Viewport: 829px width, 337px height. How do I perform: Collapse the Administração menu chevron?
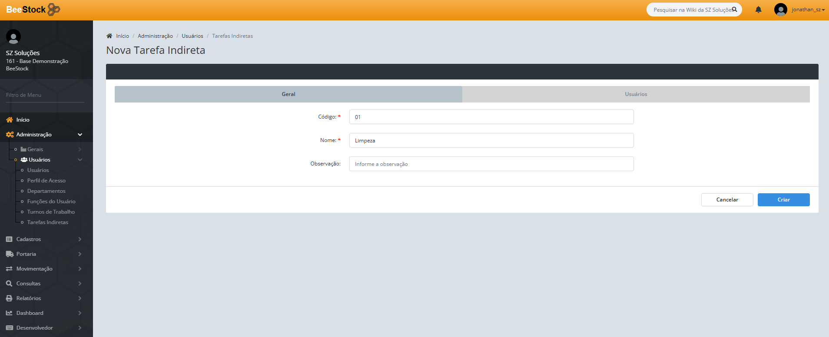tap(80, 135)
